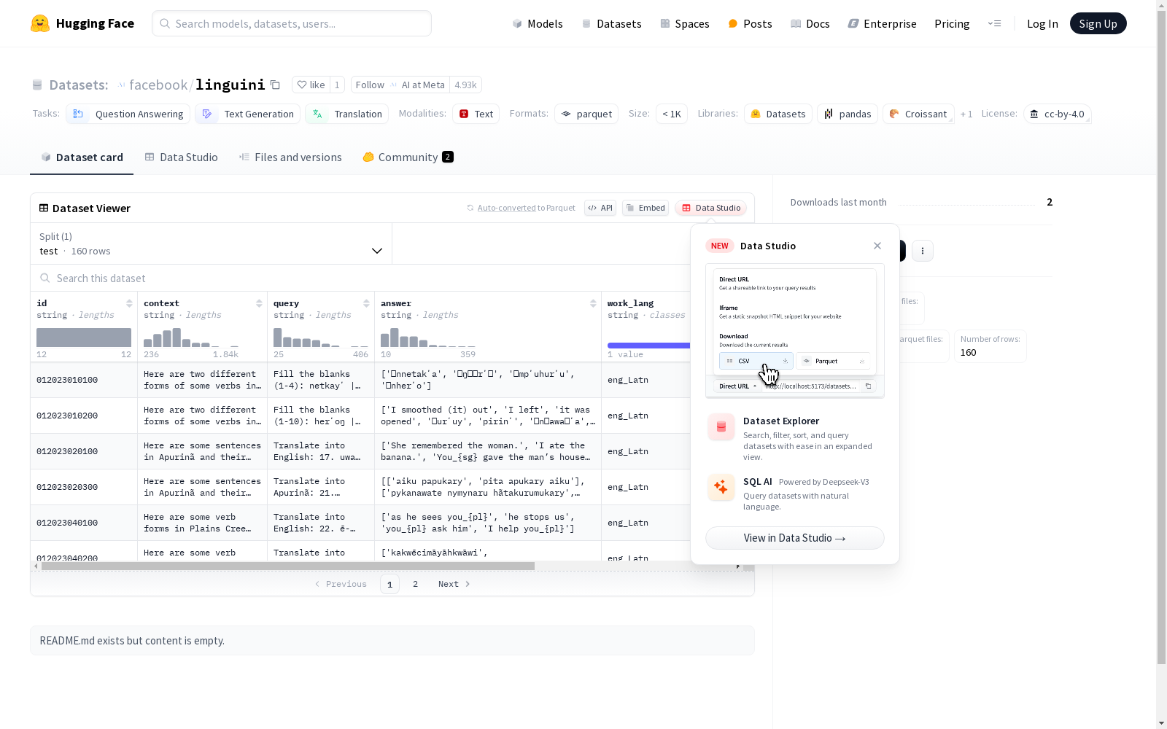The height and width of the screenshot is (729, 1167).
Task: Select the parquet format tag
Action: point(586,114)
